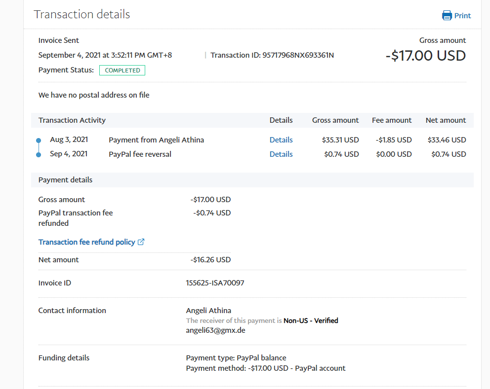490x389 pixels.
Task: Open Details for Payment from Angeli Athina
Action: 281,140
